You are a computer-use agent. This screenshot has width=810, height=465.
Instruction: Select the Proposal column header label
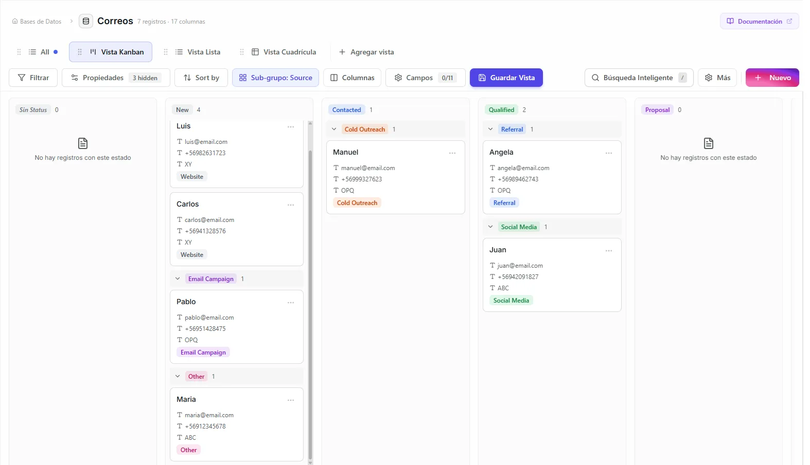(657, 109)
